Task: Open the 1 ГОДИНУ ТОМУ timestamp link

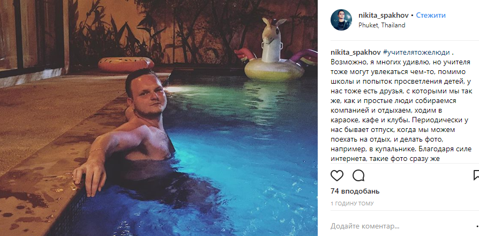Action: point(352,204)
